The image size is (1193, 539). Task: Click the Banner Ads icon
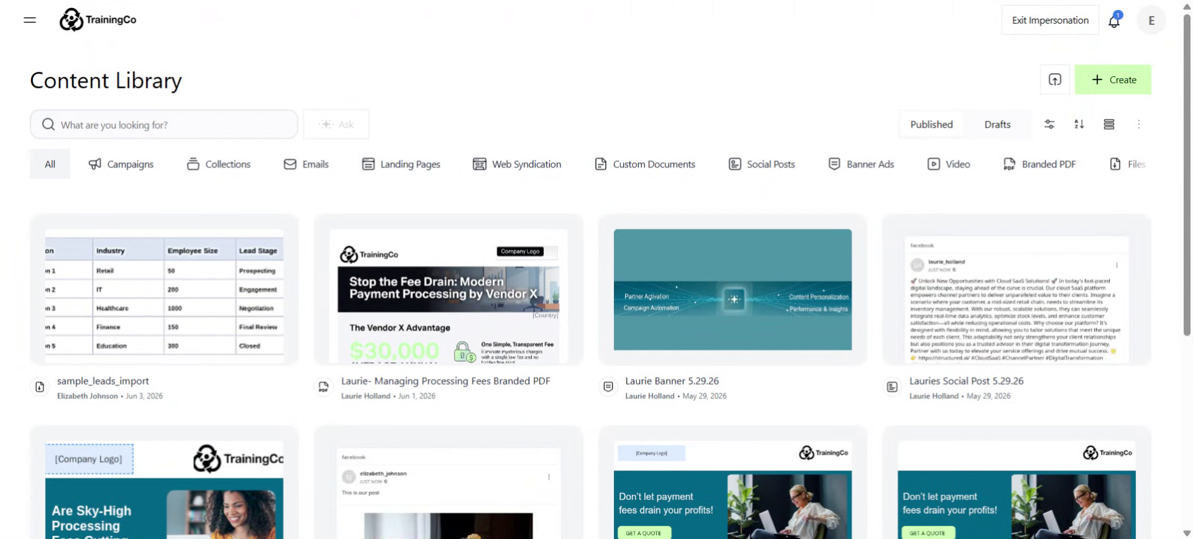coord(834,164)
